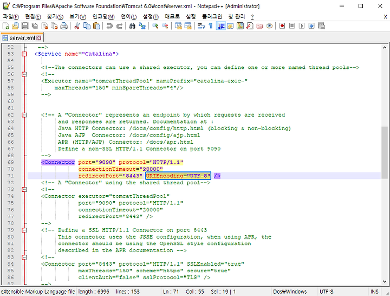390x296 pixels.
Task: Redo edit using Redo arrow
Action: tap(119, 25)
